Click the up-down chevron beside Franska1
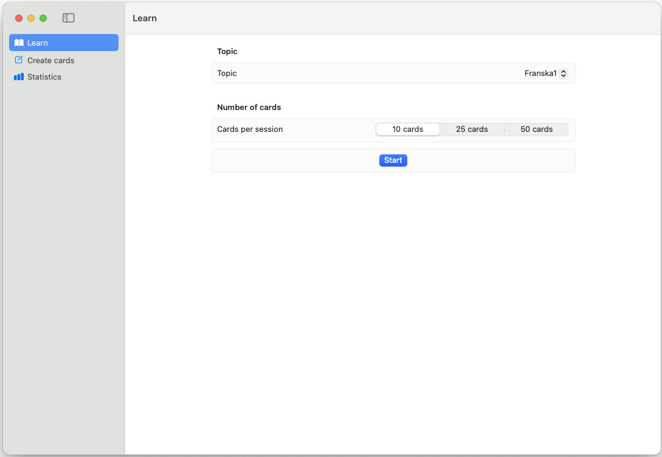 [x=564, y=74]
